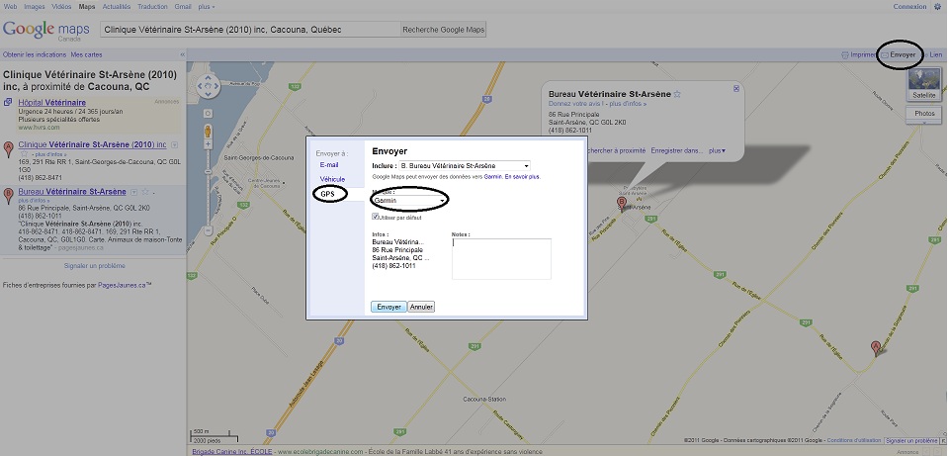Click Conditions d'utilisation link at map bottom
This screenshot has width=949, height=456.
coord(854,440)
